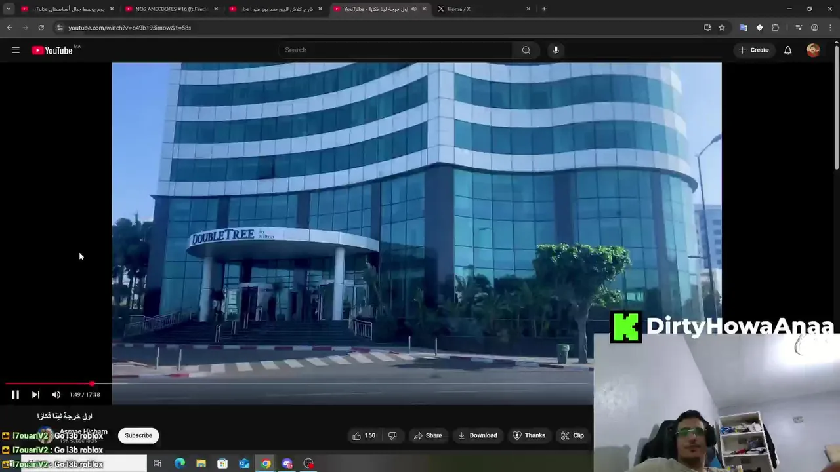Screen dimensions: 840x472
Task: Open Task View on the taskbar
Action: pyautogui.click(x=157, y=463)
